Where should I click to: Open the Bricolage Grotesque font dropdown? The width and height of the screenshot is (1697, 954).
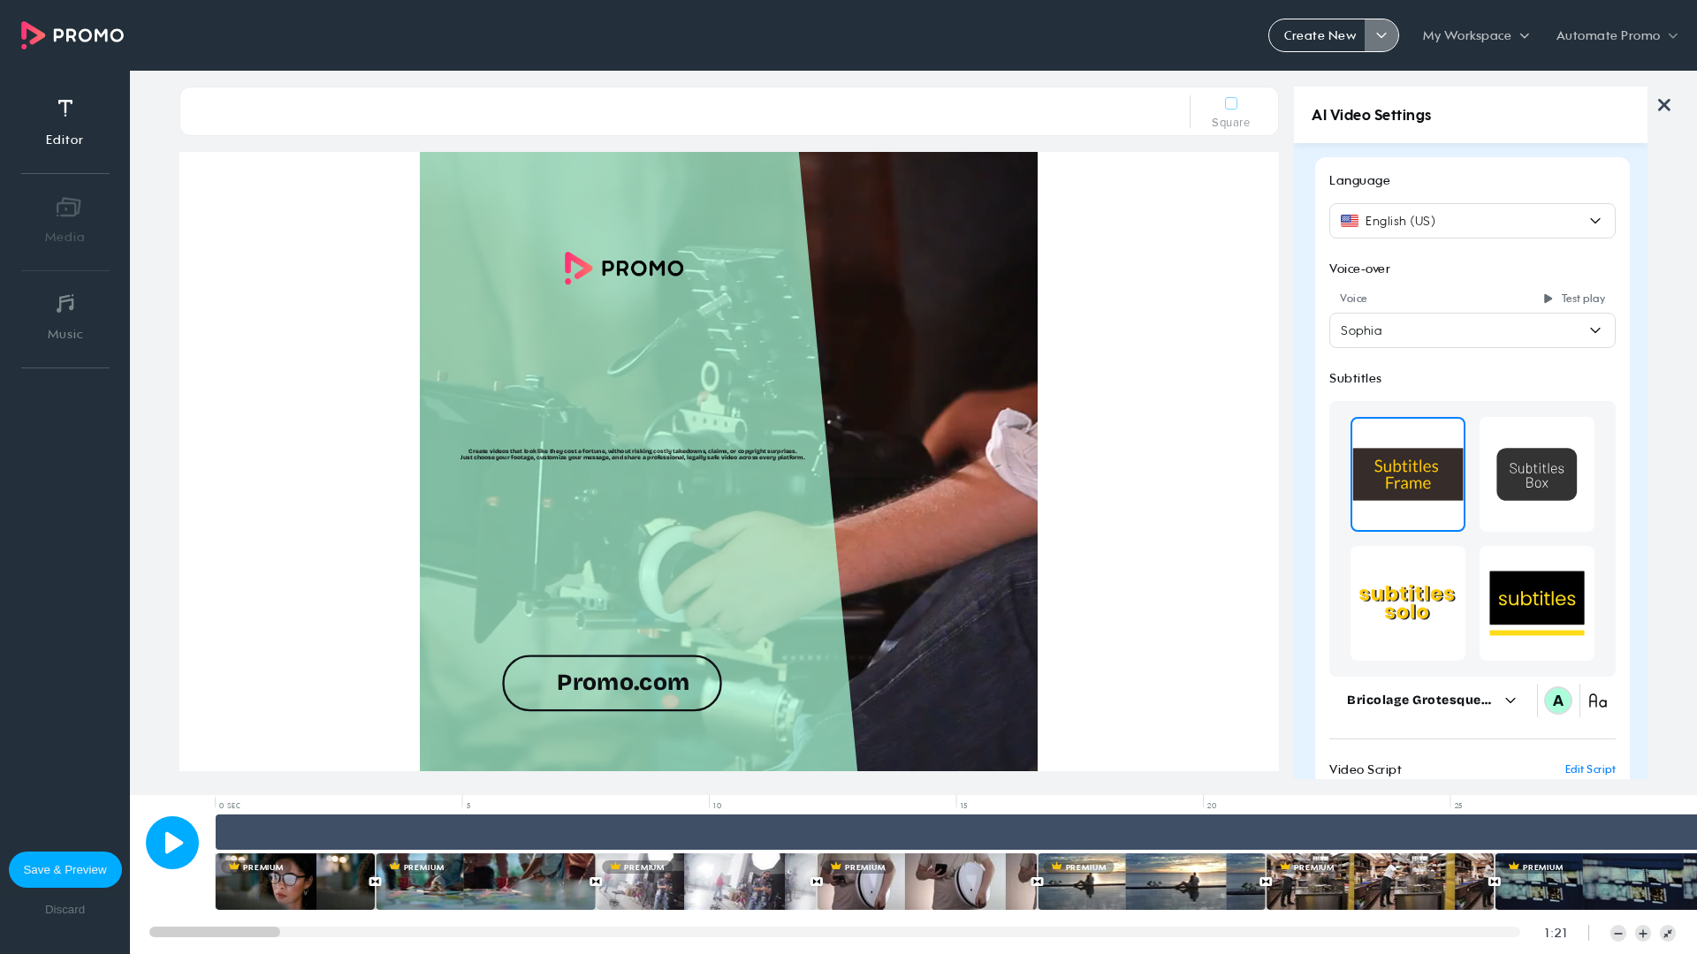[1432, 700]
